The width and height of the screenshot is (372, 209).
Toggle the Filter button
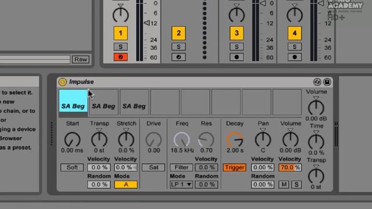[181, 168]
